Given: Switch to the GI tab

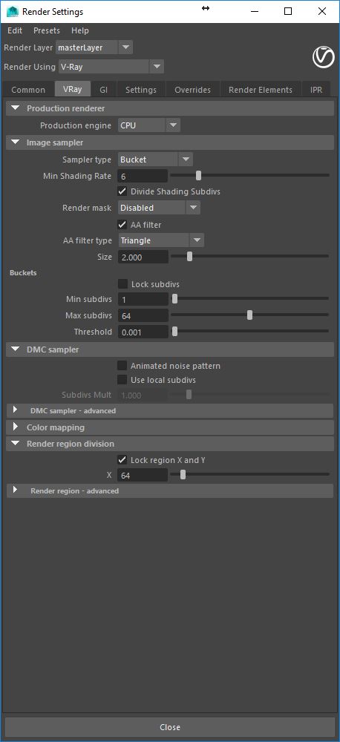Looking at the screenshot, I should pos(103,90).
